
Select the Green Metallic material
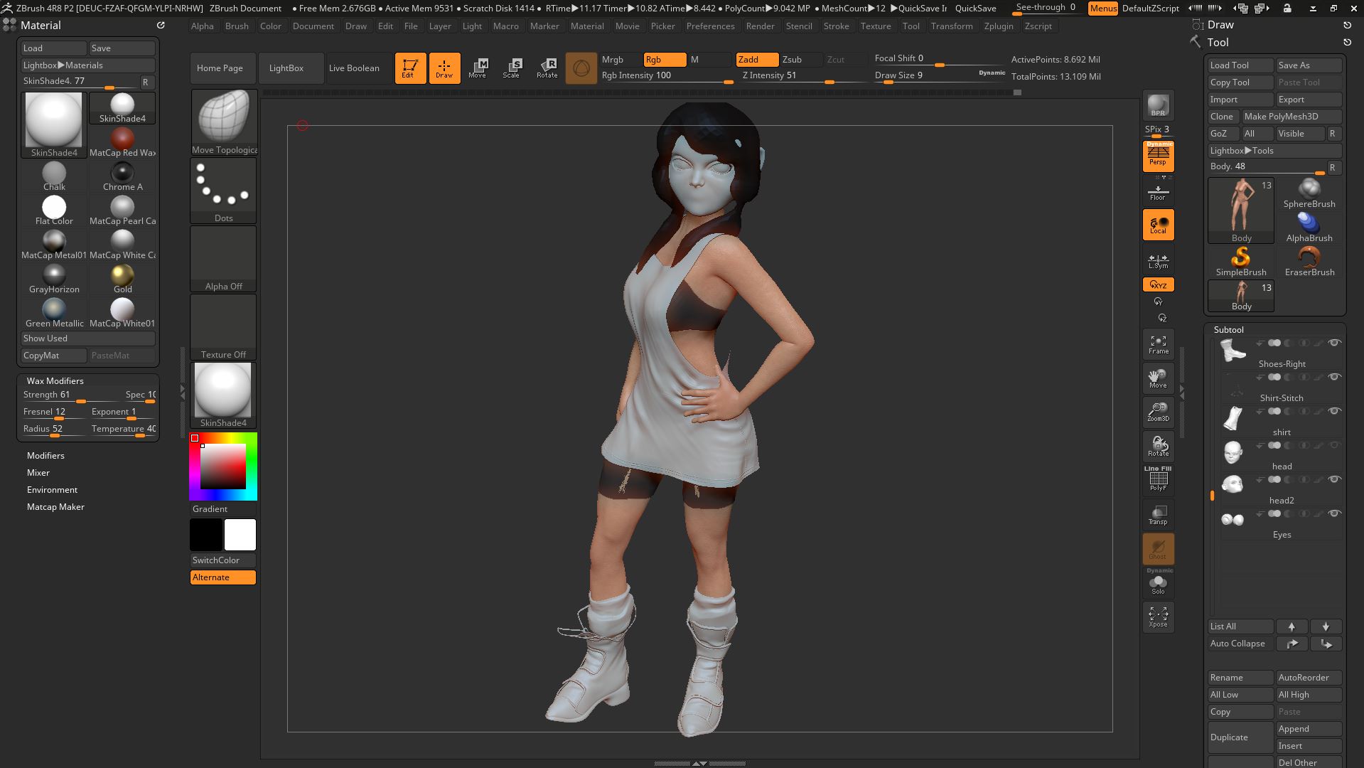tap(54, 313)
